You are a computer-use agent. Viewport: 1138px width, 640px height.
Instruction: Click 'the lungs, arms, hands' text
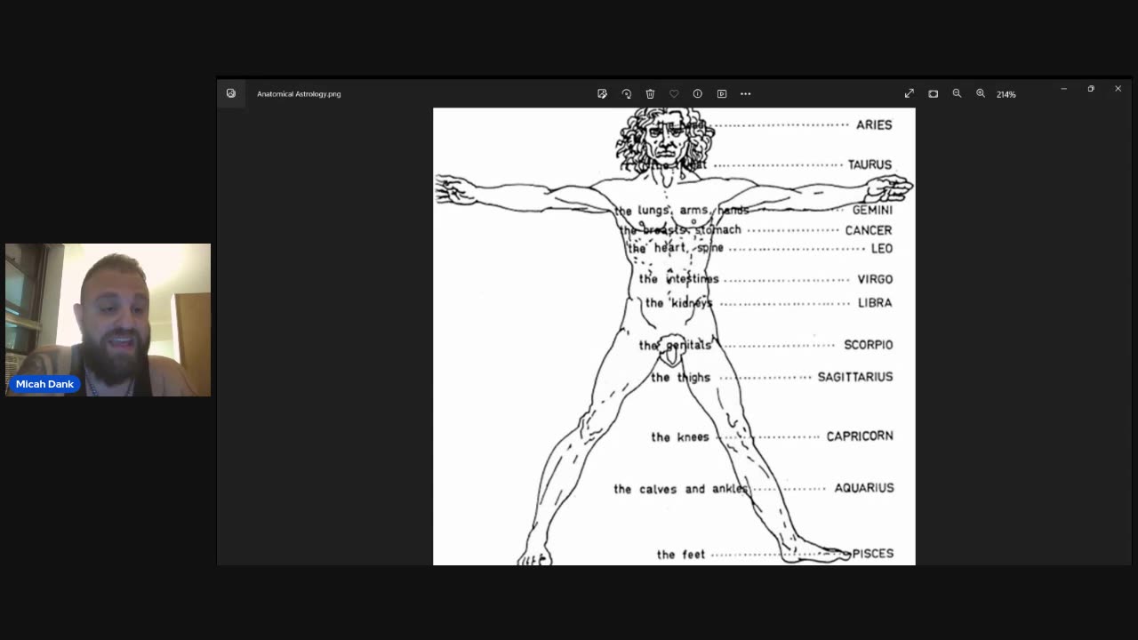tap(682, 211)
